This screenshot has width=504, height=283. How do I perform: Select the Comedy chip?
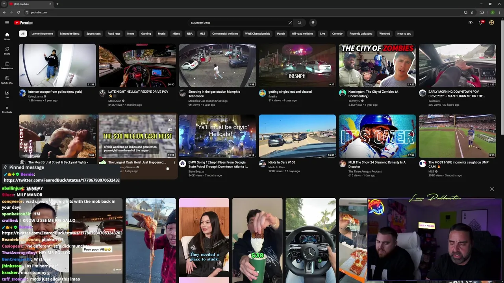[x=337, y=34]
